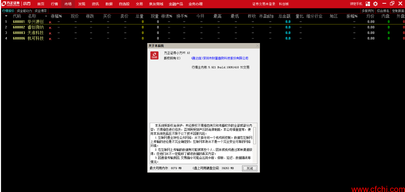Sort by the 细分行业 column header
Viewport: 405px width, 192px height.
coord(315,16)
